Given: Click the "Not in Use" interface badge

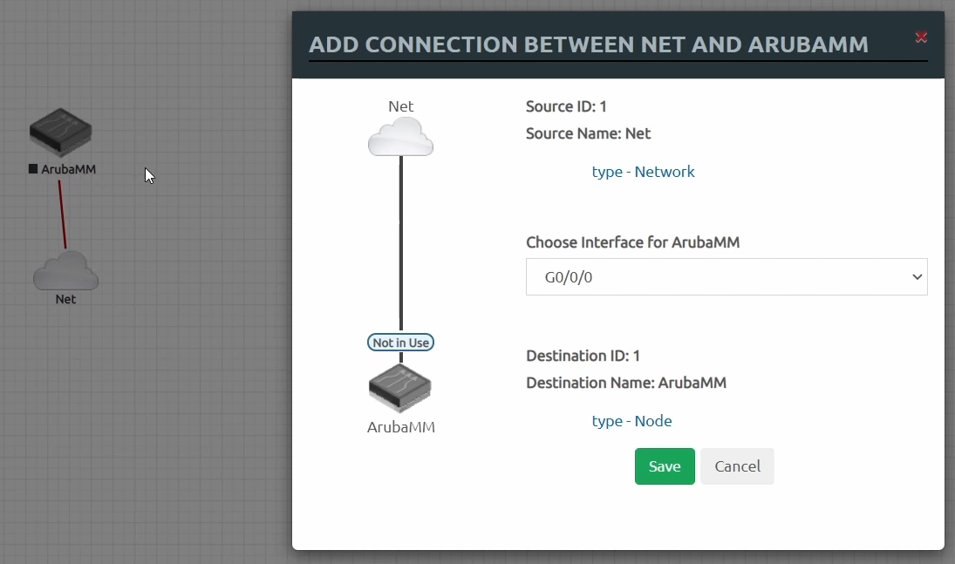Looking at the screenshot, I should (x=400, y=343).
